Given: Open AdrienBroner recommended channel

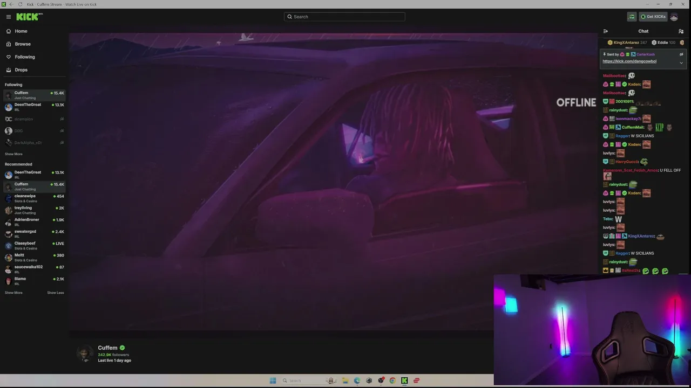Looking at the screenshot, I should (x=33, y=222).
